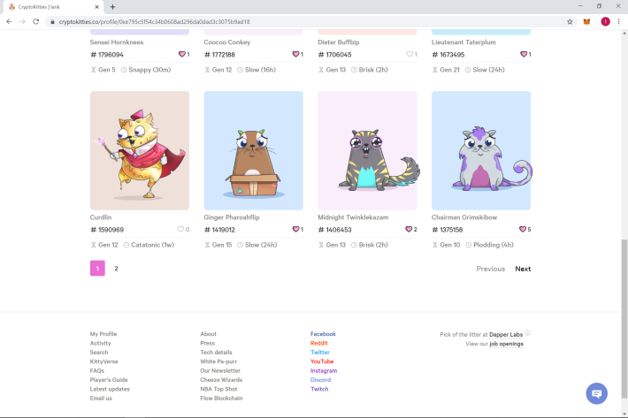
Task: Click the page vertical scrollbar thumb
Action: click(x=624, y=319)
